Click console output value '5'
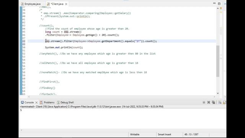 click(21, 110)
